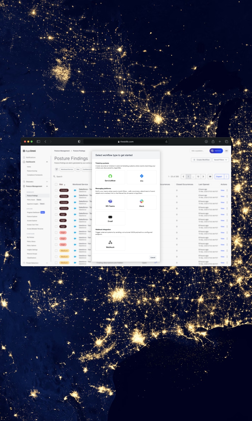
Task: Expand the Discovery sidebar section
Action: click(47, 182)
